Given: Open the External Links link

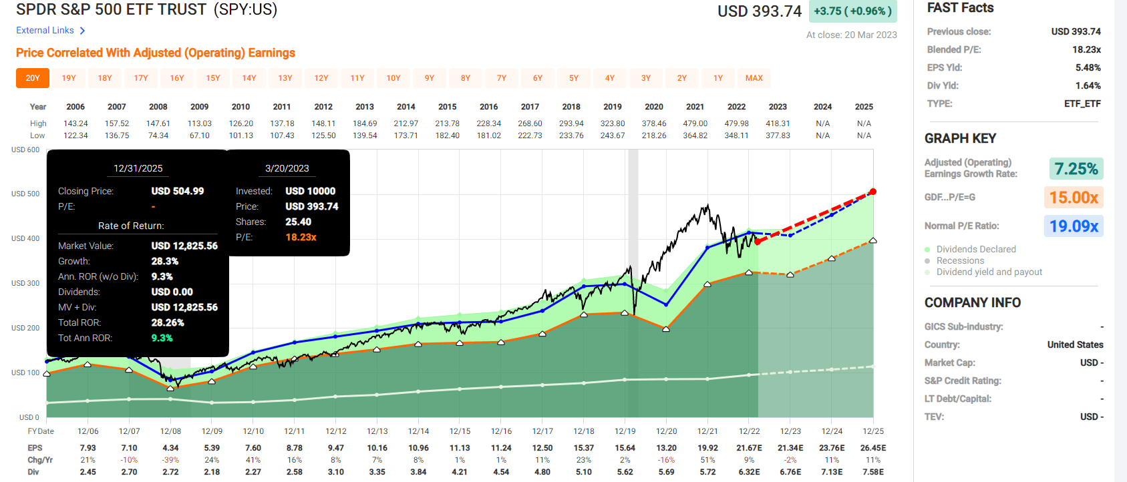Looking at the screenshot, I should coord(45,30).
